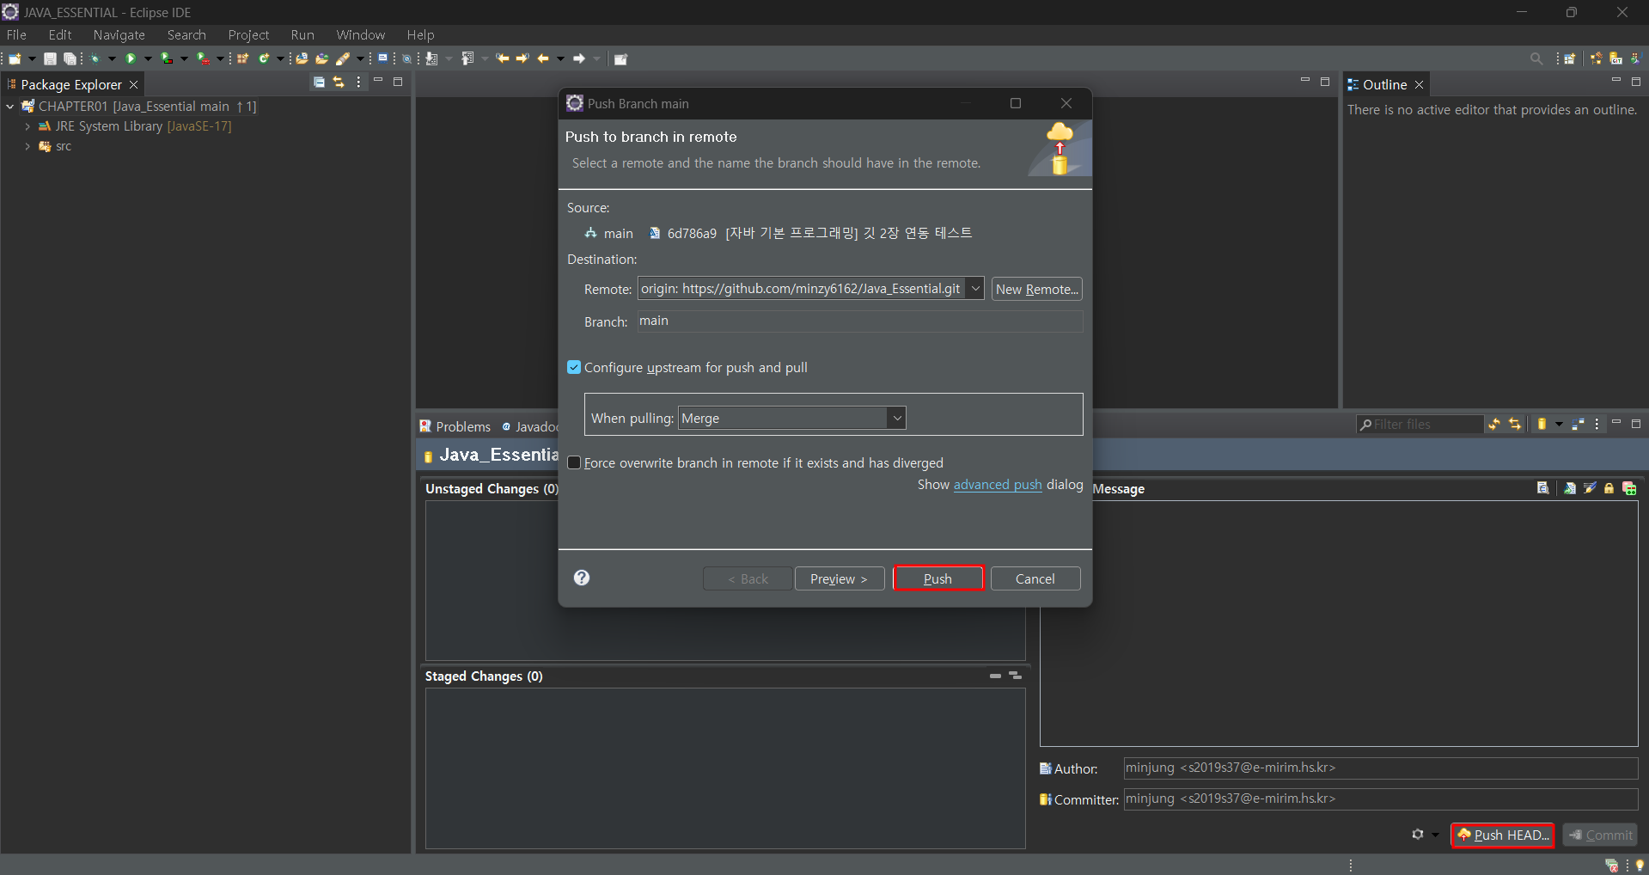Open the Git Staging view menu dots

coord(1597,424)
